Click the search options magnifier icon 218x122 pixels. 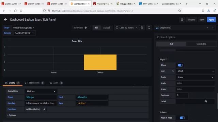click(158, 37)
